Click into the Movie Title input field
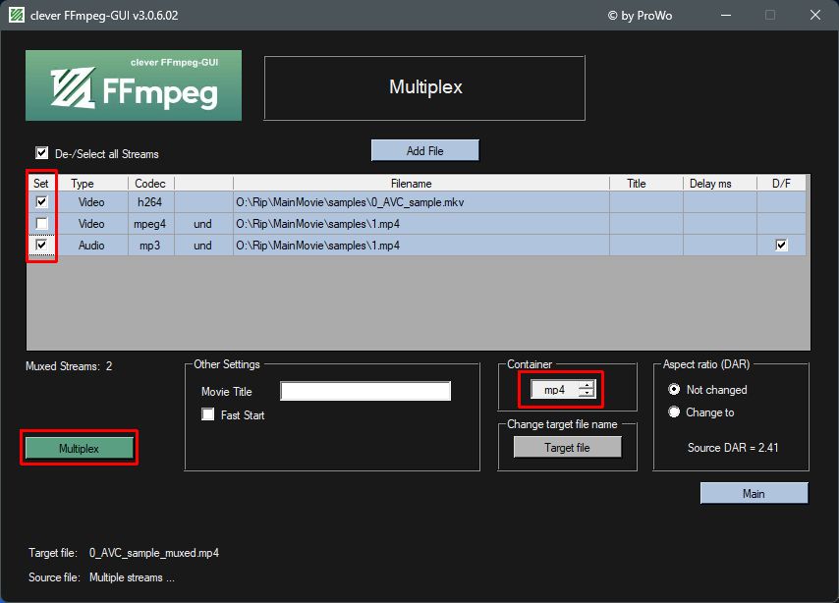 coord(365,391)
